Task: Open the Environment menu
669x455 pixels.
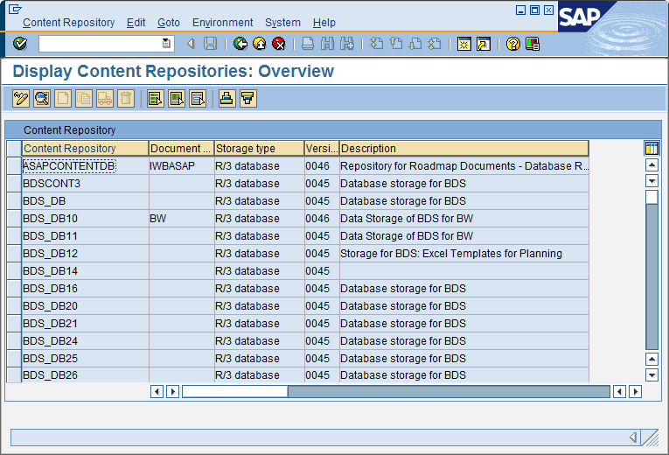Action: tap(222, 23)
